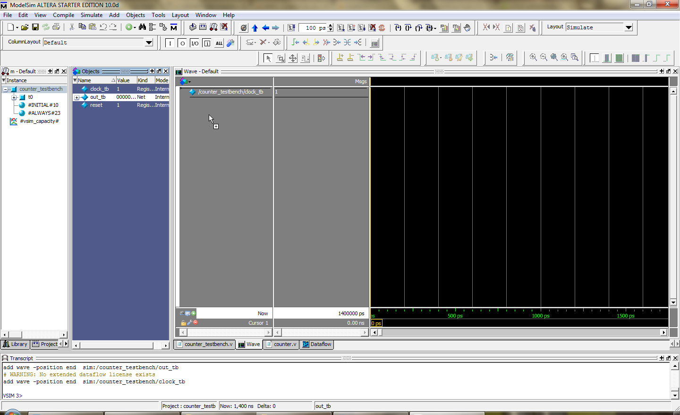Open the Add green plus dropdown arrow
Screen dimensions: 680x415
pyautogui.click(x=135, y=28)
